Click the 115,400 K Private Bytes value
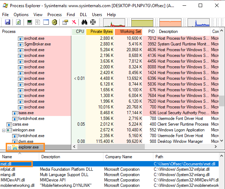This screenshot has height=189, width=225. pos(104,141)
